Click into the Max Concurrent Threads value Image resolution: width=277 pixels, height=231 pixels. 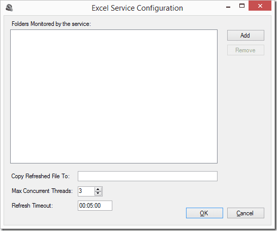click(x=86, y=191)
